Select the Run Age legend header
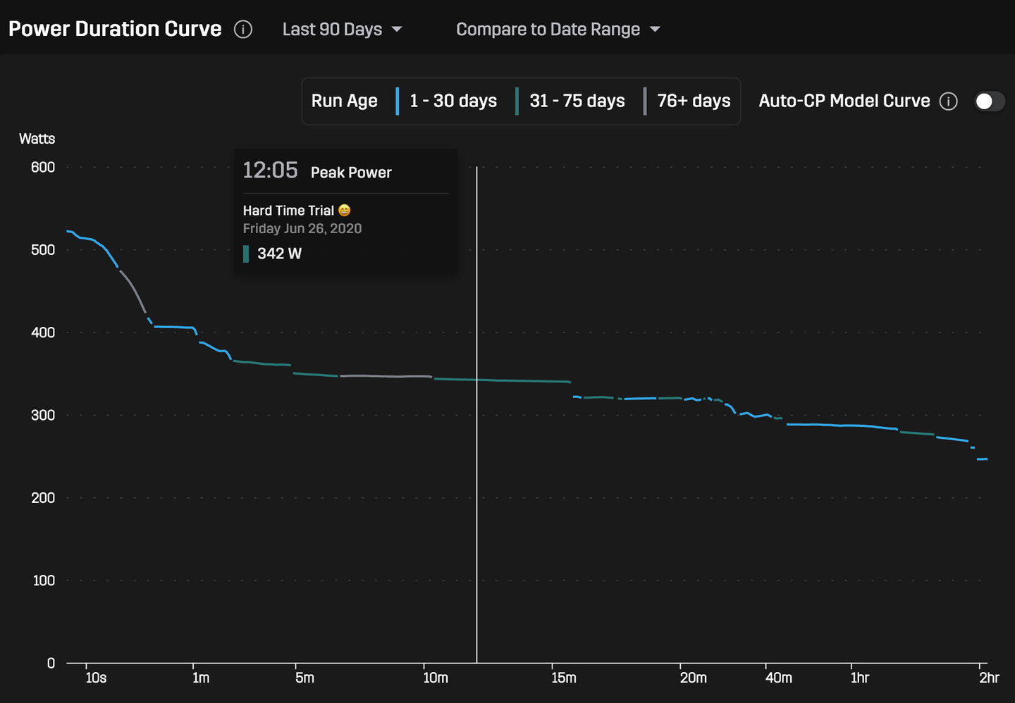Screen dimensions: 1015x703 click(x=345, y=101)
